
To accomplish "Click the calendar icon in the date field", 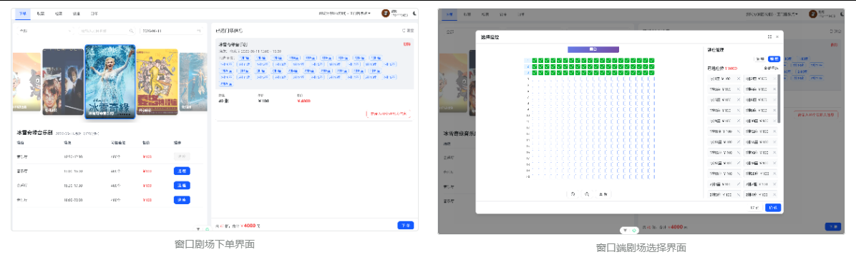I will pyautogui.click(x=198, y=31).
